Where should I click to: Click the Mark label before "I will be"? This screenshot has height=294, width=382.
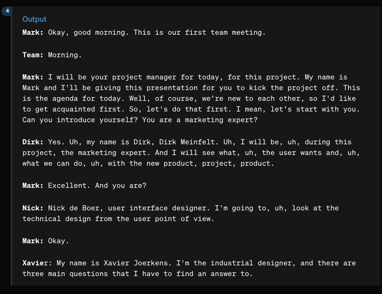(33, 77)
